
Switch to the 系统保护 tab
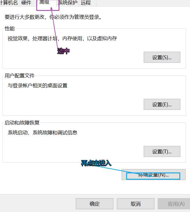[68, 3]
